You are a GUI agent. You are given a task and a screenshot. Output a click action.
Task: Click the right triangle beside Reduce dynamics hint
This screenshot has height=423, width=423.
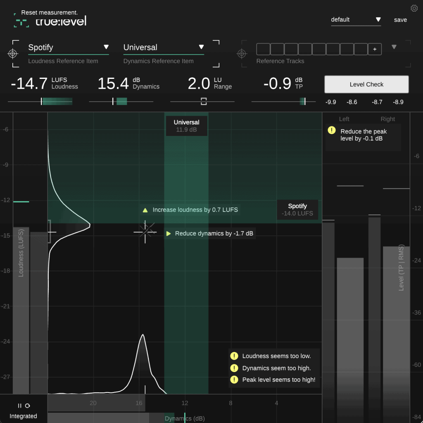(x=169, y=233)
